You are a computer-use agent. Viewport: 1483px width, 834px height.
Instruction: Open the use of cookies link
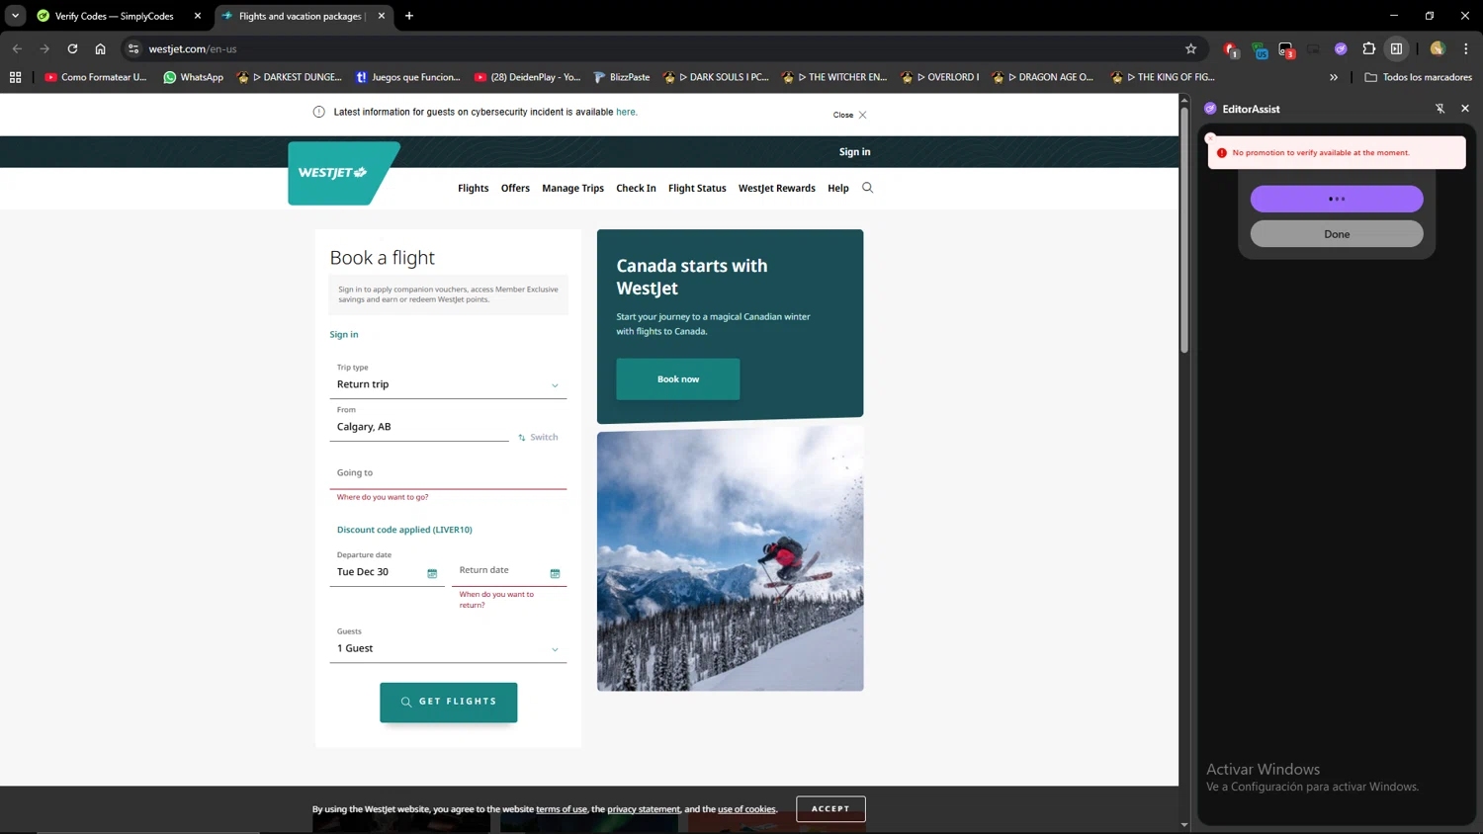coord(746,809)
